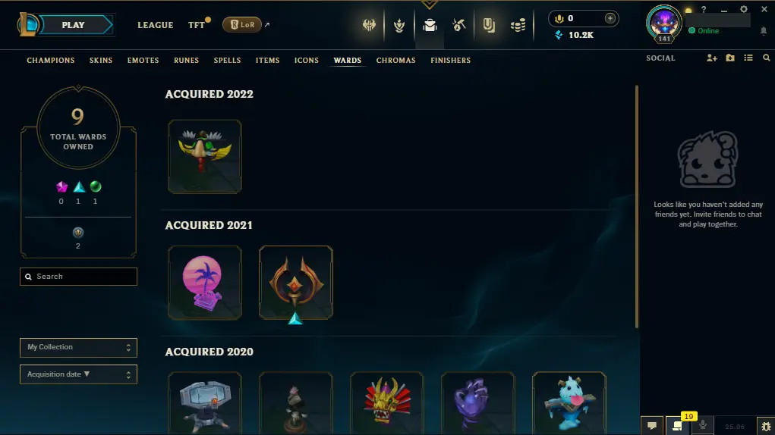The height and width of the screenshot is (435, 775).
Task: Click the add friend icon
Action: coord(712,58)
